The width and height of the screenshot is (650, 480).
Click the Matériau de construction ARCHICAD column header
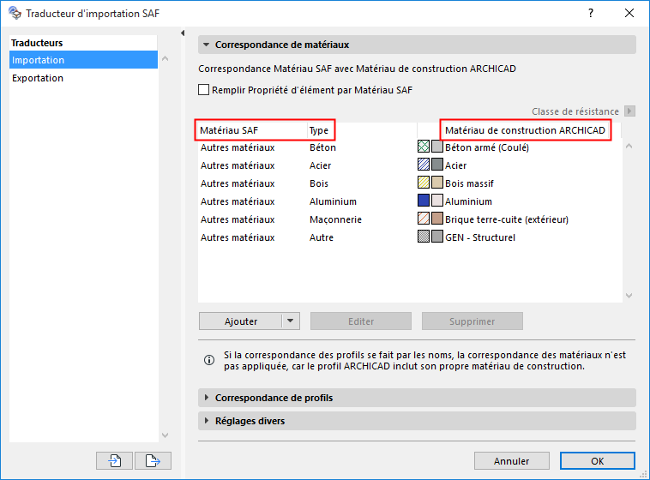[525, 130]
